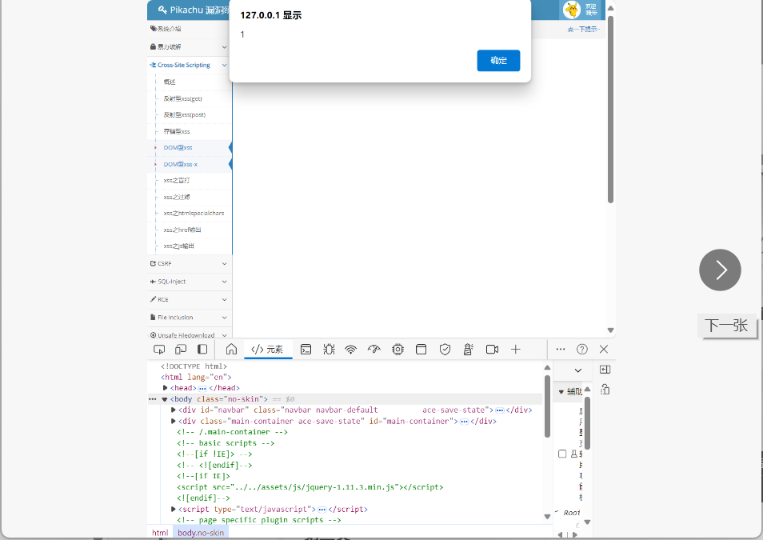This screenshot has width=763, height=540.
Task: Open the Network wifi icon
Action: pos(350,349)
